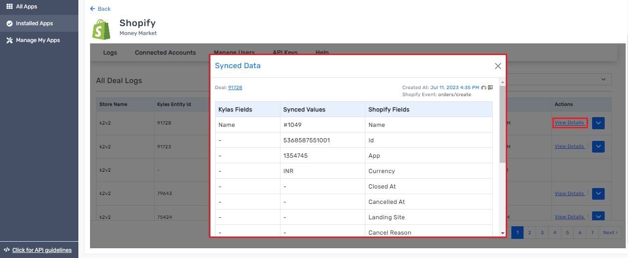
Task: Click View Details for entity 91723
Action: coord(569,146)
